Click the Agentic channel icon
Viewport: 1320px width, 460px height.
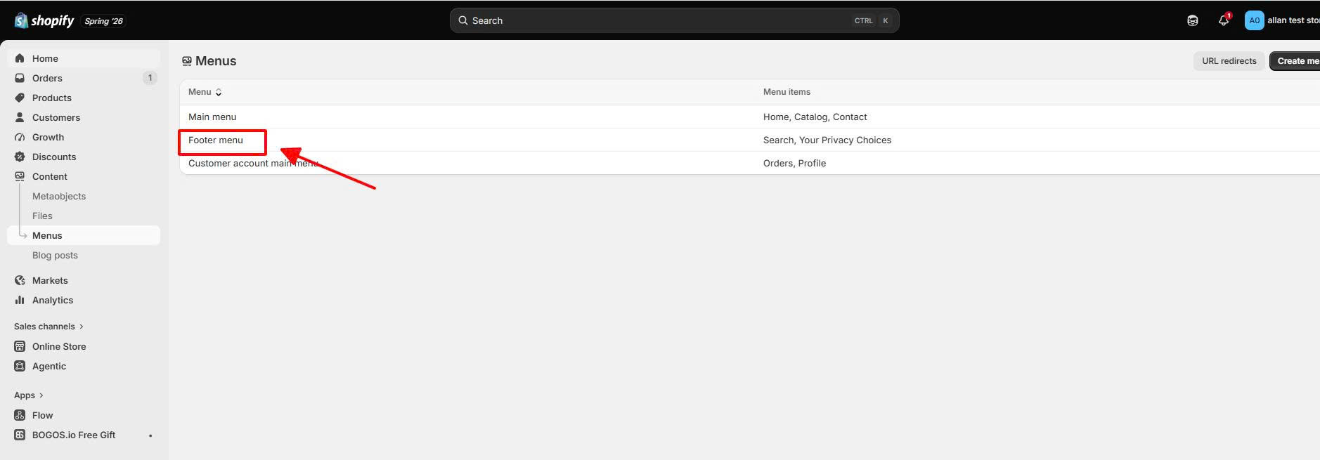[20, 366]
